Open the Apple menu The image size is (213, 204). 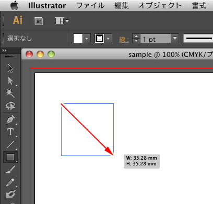tap(14, 5)
